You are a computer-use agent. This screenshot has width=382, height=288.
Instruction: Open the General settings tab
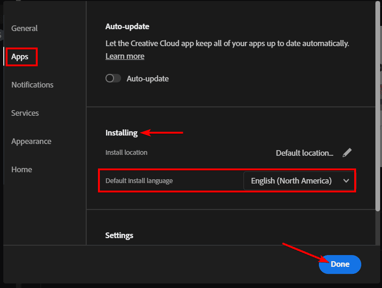[x=24, y=28]
